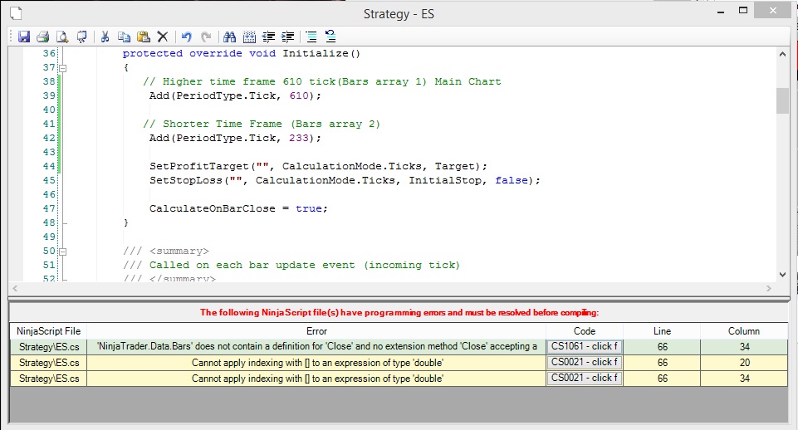Click the editor vertical scroll down arrow
Viewport: 798px width, 430px height.
coord(782,275)
